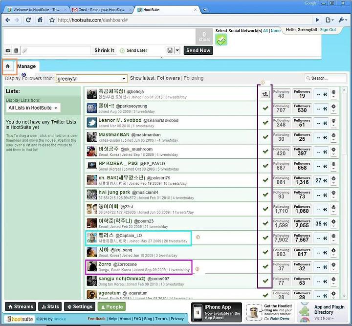Toggle following checkmark for @Zorrozone
352x326 pixels.
pyautogui.click(x=265, y=266)
